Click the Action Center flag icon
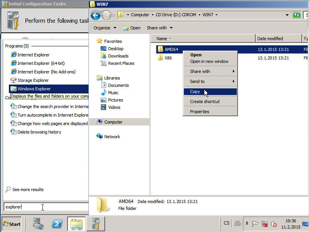This screenshot has height=232, width=309. [x=255, y=224]
